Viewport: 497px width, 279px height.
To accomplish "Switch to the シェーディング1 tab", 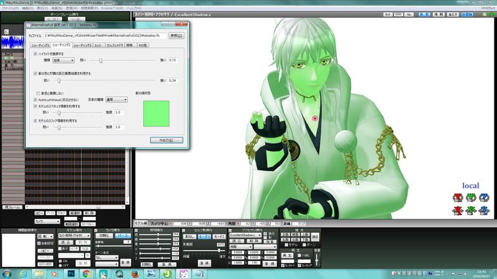I will 40,45.
